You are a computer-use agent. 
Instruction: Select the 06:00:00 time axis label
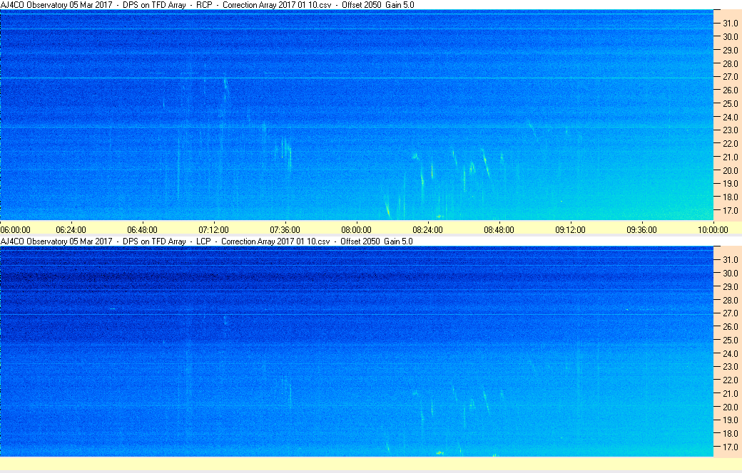coord(15,229)
